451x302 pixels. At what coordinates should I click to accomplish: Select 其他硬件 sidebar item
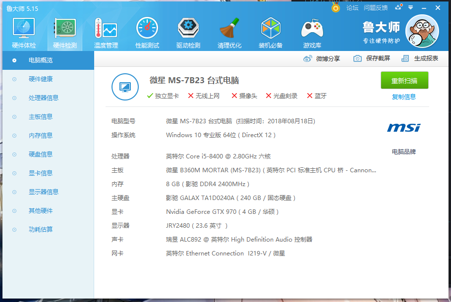pyautogui.click(x=49, y=211)
